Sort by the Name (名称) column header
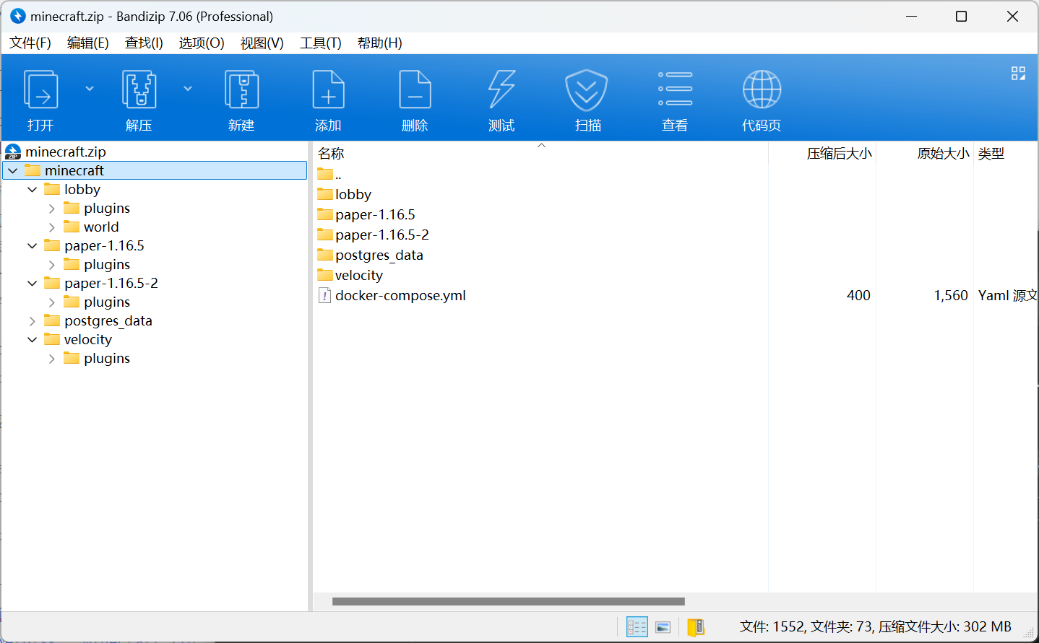This screenshot has height=643, width=1039. tap(332, 154)
